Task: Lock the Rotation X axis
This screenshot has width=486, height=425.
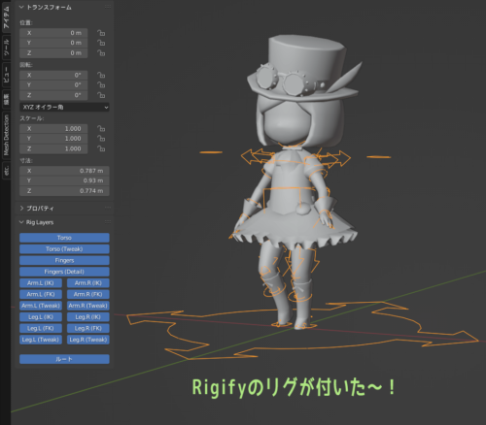Action: point(101,75)
